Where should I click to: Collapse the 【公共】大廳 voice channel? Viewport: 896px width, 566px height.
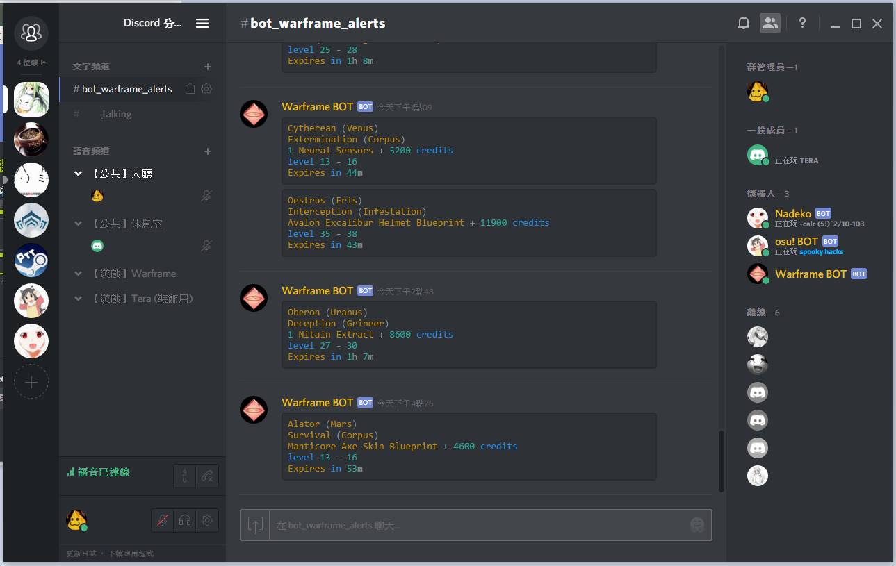click(78, 174)
